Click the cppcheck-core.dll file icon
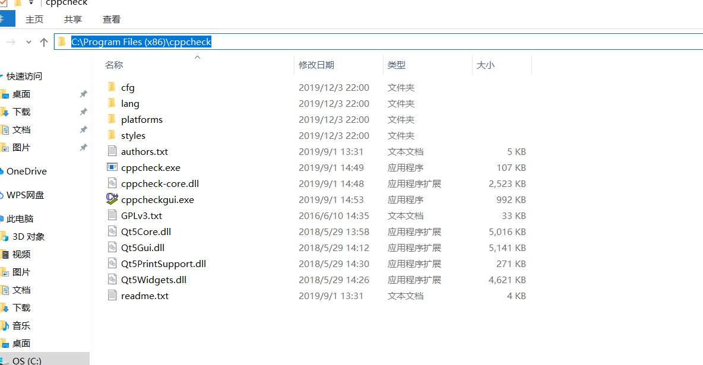The height and width of the screenshot is (365, 703). click(112, 183)
